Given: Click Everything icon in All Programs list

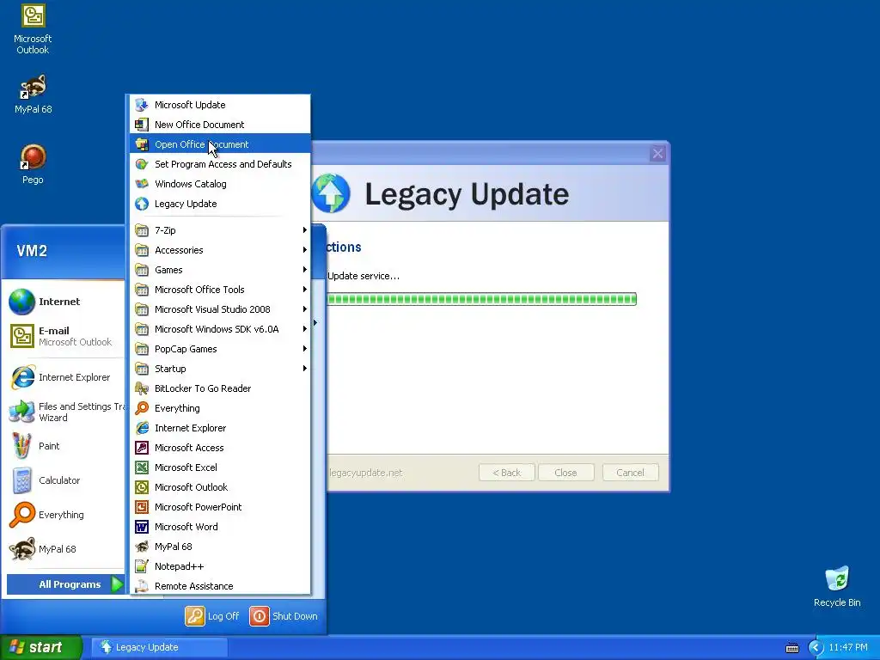Looking at the screenshot, I should (142, 408).
